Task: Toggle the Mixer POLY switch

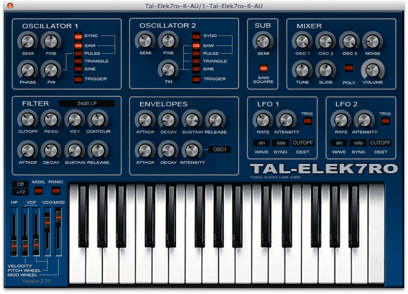Action: (x=349, y=68)
